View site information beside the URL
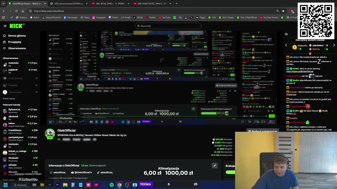The width and height of the screenshot is (337, 189). (31, 11)
